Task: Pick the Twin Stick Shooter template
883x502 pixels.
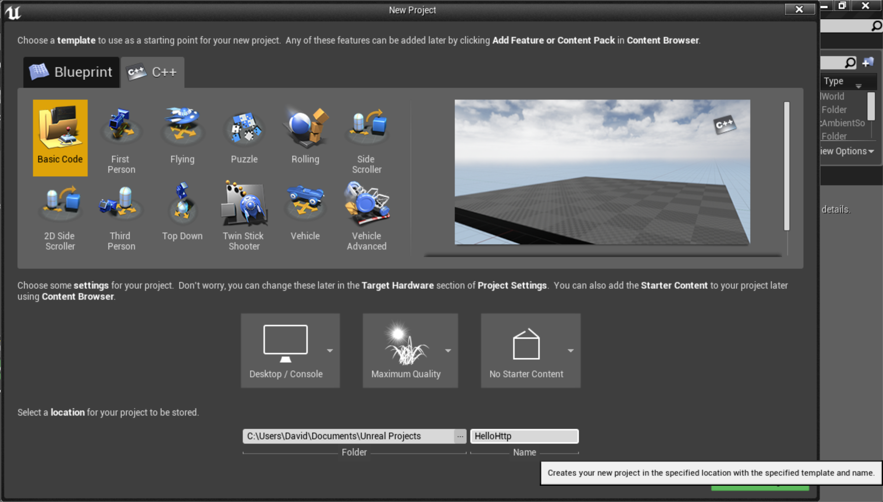Action: pyautogui.click(x=244, y=216)
